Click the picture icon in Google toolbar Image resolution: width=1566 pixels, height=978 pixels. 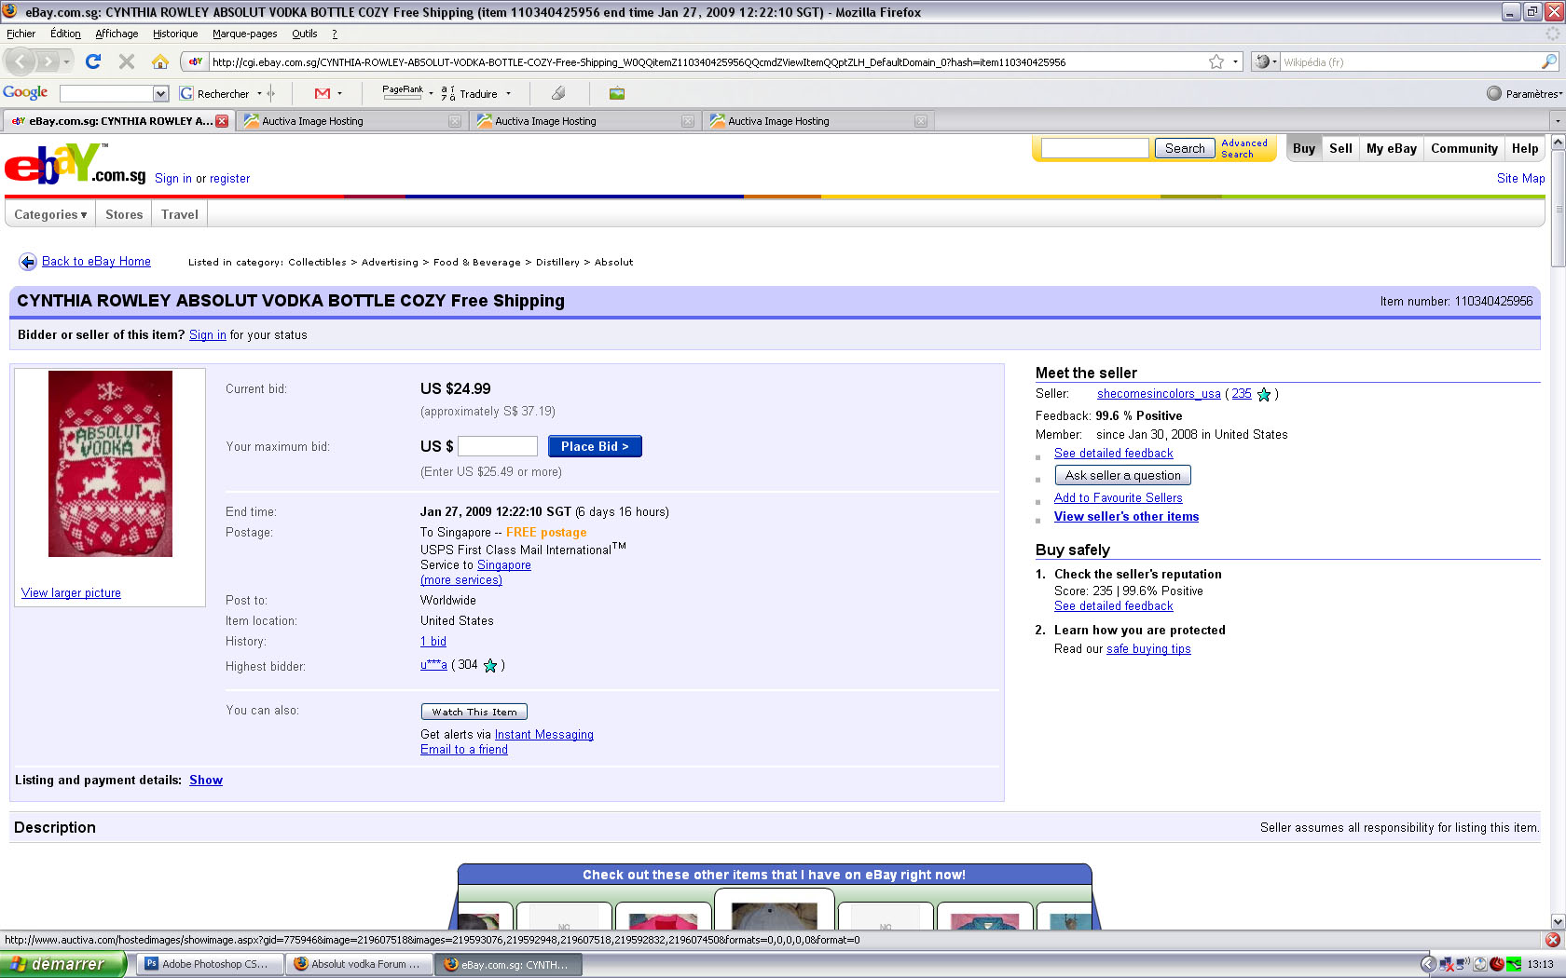click(617, 93)
